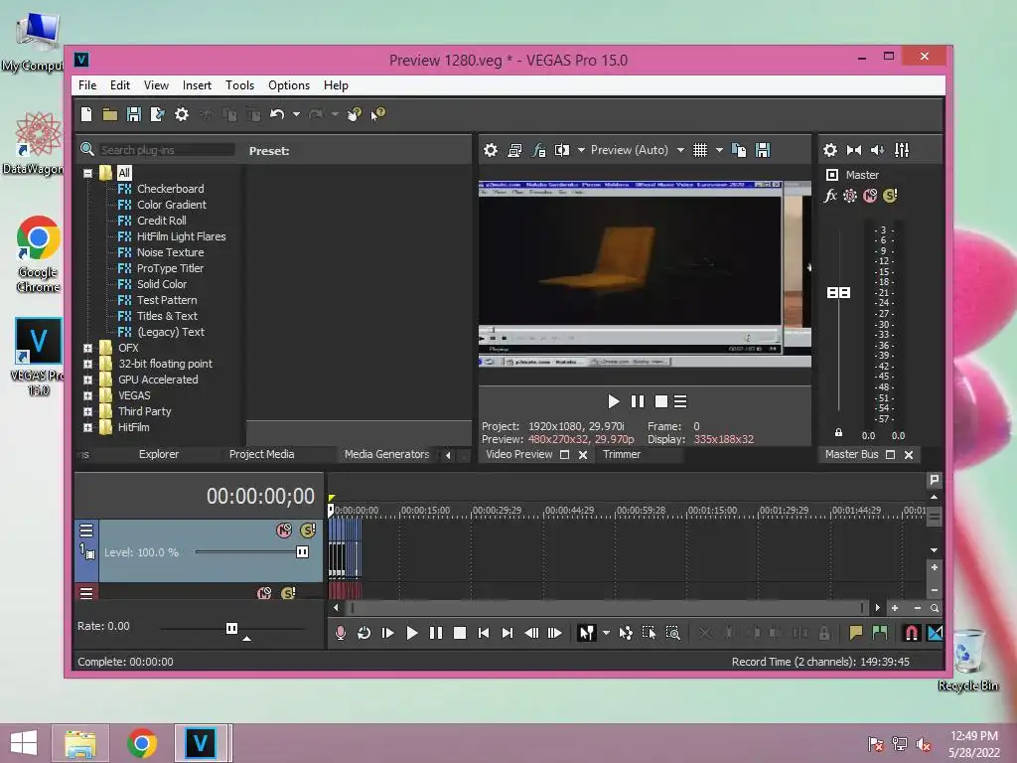Open the File menu
The width and height of the screenshot is (1017, 763).
(87, 85)
